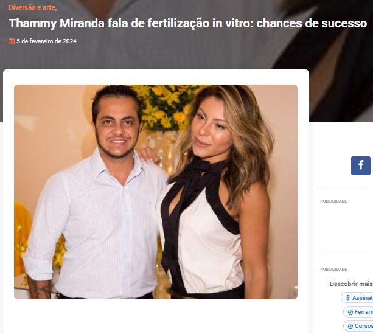Click the circle icon beside Cursos

[350, 326]
